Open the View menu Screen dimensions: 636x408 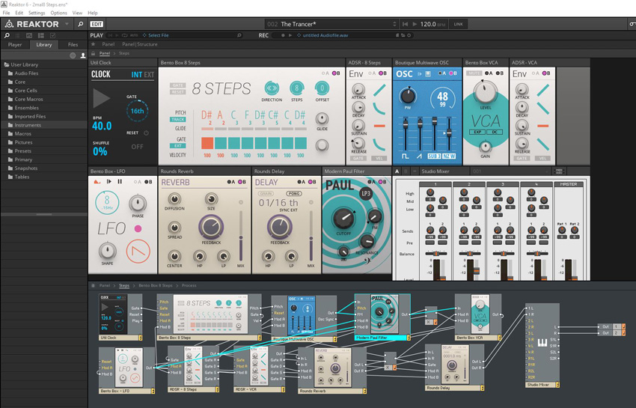pos(77,13)
